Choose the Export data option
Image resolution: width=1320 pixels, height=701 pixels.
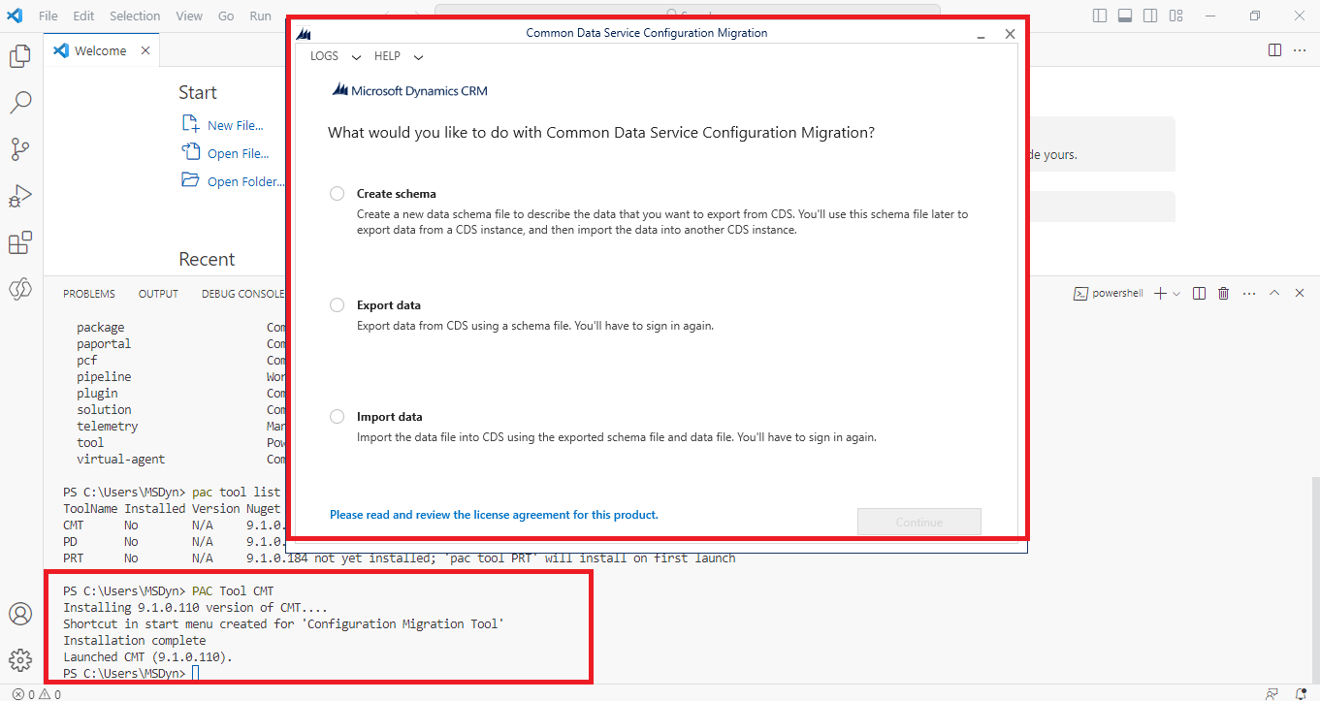click(x=338, y=305)
